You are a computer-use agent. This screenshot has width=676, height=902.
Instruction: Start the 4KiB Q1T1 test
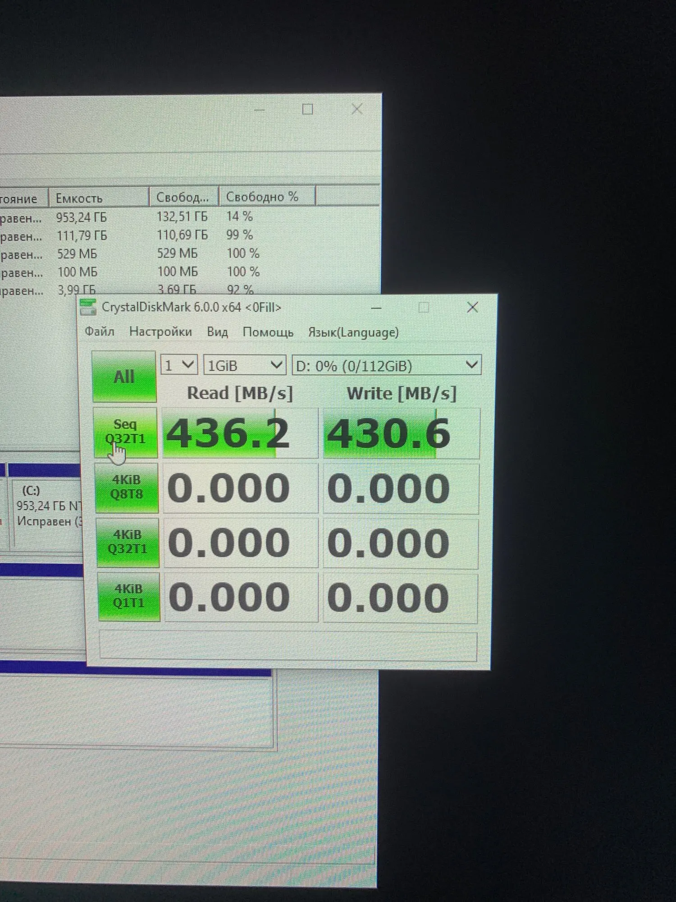point(129,597)
